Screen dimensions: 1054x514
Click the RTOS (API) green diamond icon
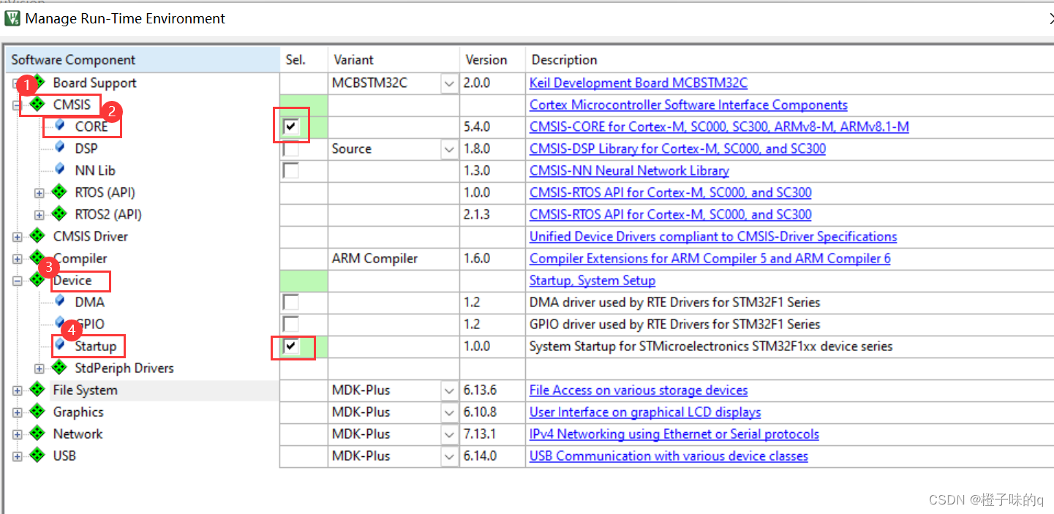pos(59,192)
